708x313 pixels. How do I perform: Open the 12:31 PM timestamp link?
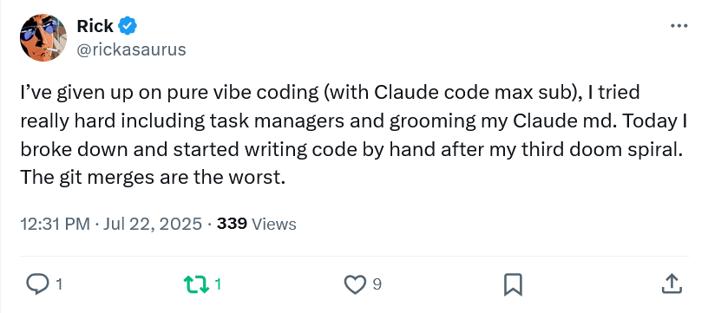pos(55,225)
